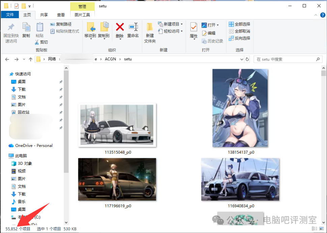
Task: Create a new folder via 新建文件夹 icon
Action: [149, 30]
